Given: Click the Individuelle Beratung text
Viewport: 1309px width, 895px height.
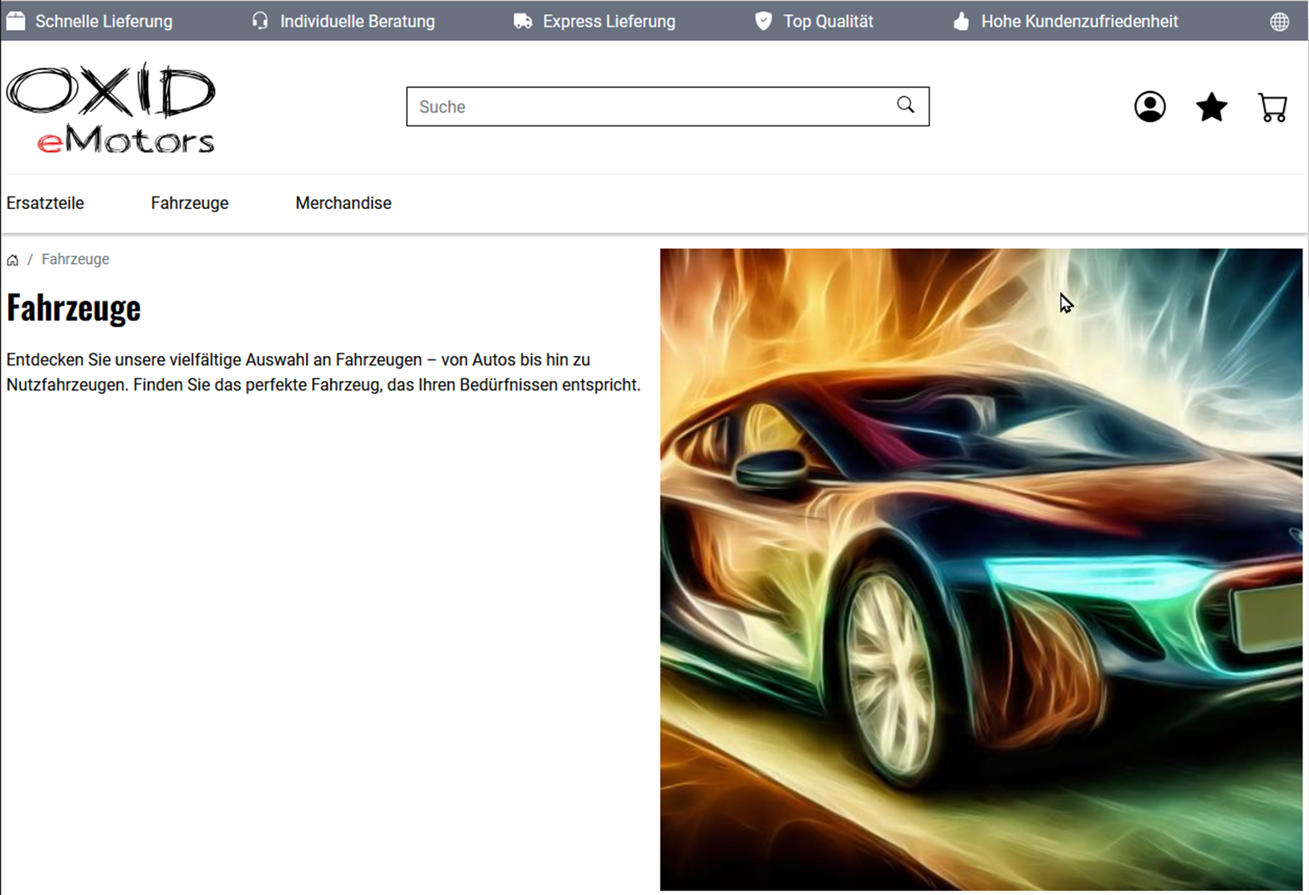Looking at the screenshot, I should (357, 22).
